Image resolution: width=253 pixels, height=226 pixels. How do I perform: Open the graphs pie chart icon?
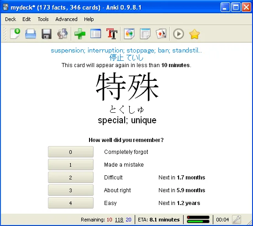click(129, 34)
